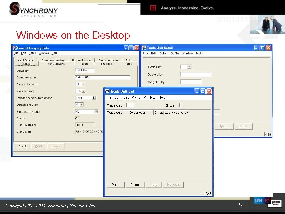Click Weight in kg field

point(191,82)
